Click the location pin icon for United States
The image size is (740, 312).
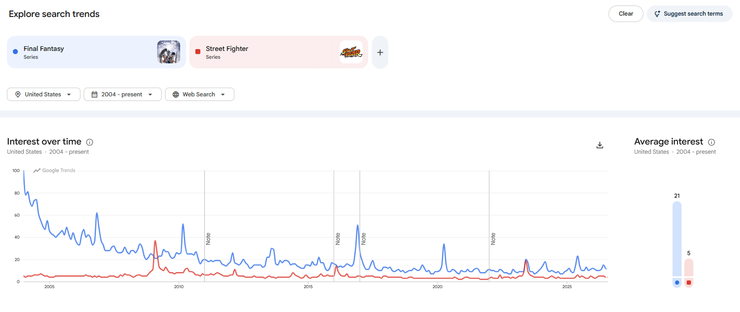pos(18,95)
